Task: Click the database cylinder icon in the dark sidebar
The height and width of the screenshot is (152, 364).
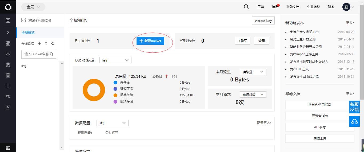Action: pos(8,65)
